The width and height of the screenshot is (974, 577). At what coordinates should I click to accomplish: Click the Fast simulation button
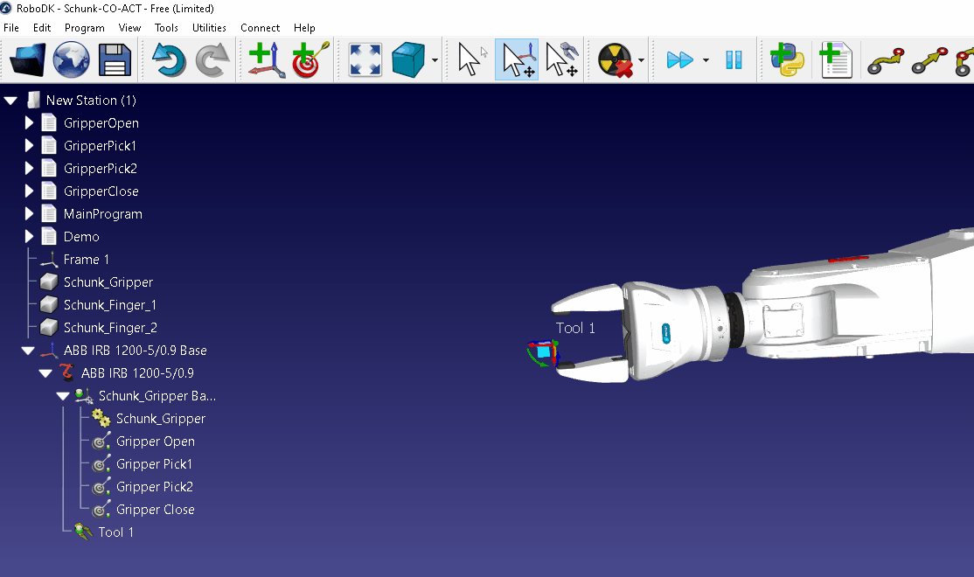tap(679, 59)
